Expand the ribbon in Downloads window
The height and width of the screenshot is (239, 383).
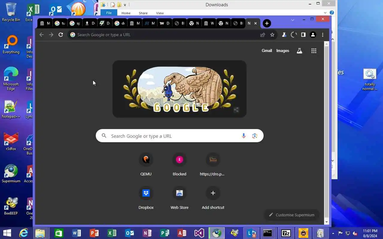[x=325, y=13]
